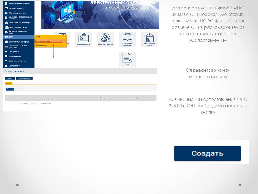Click the page number field in pager
The image size is (258, 194).
click(x=30, y=103)
